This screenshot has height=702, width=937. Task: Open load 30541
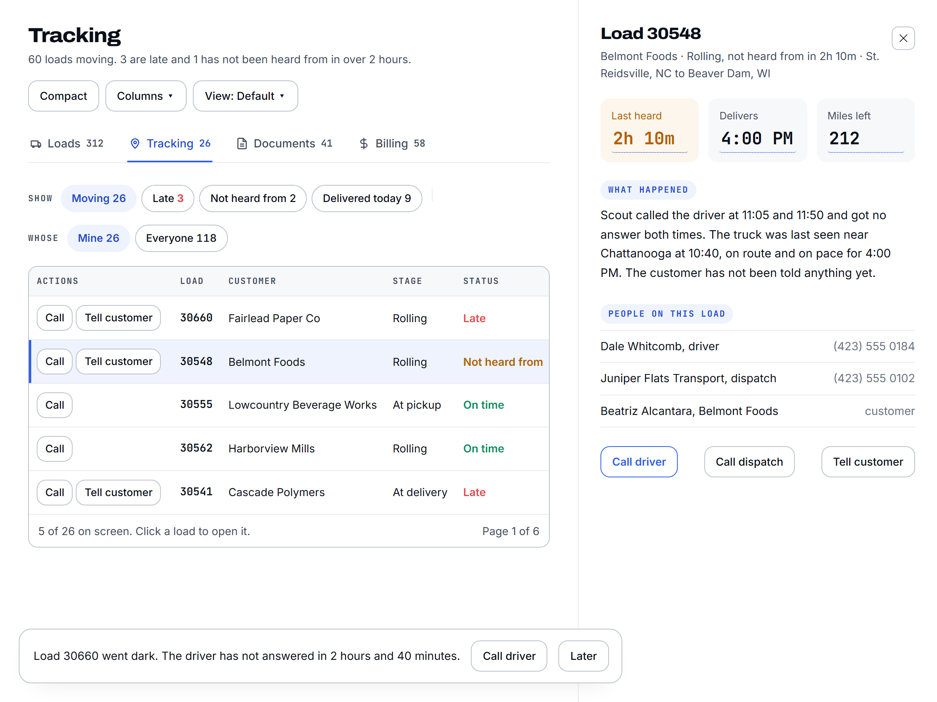coord(196,492)
